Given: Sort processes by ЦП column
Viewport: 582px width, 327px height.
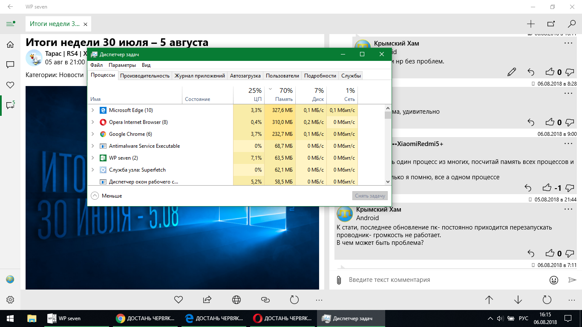Looking at the screenshot, I should pos(249,95).
